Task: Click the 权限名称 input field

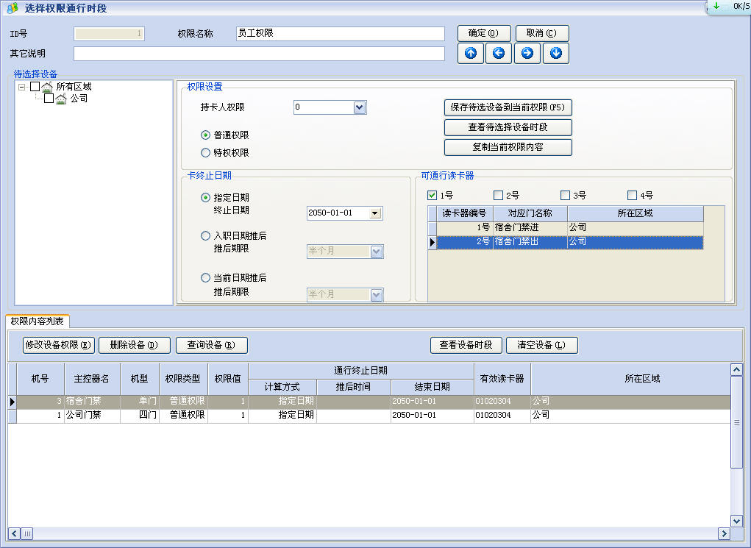Action: coord(340,34)
